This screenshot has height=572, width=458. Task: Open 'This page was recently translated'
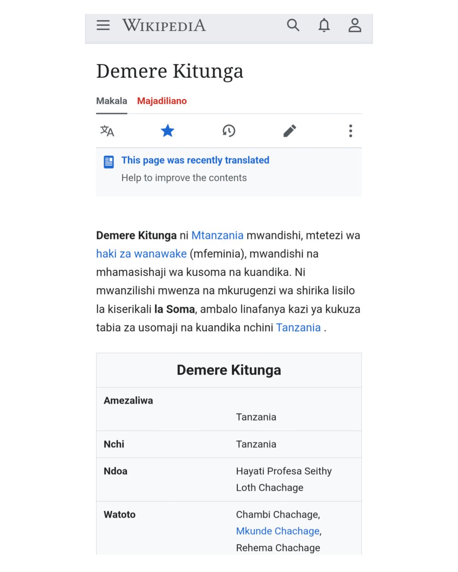(195, 160)
